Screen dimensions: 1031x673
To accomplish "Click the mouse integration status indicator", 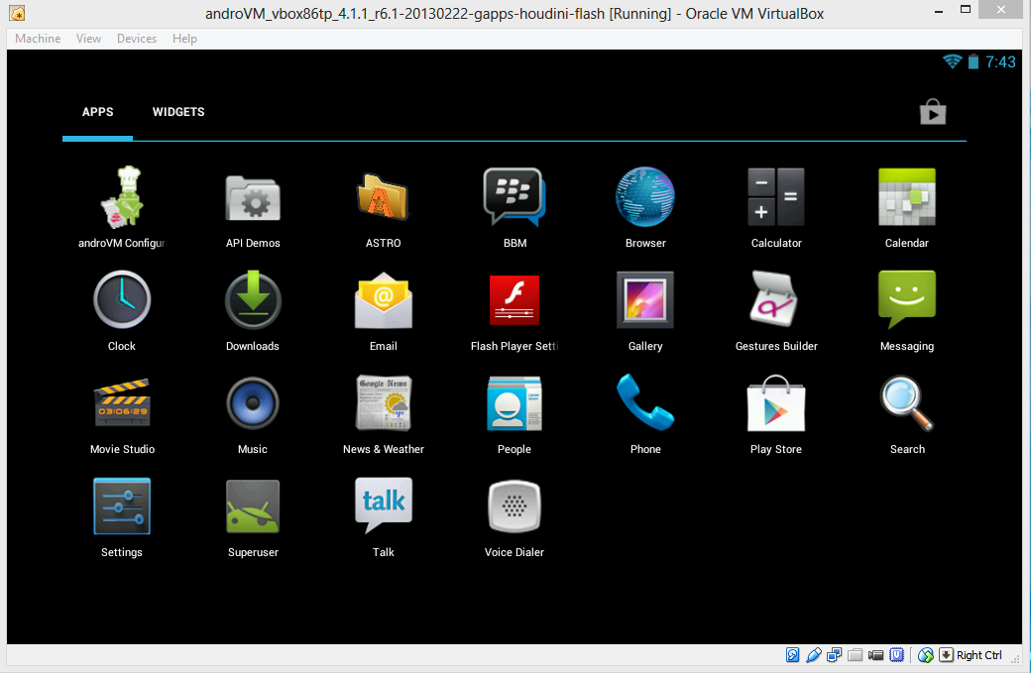I will click(925, 654).
